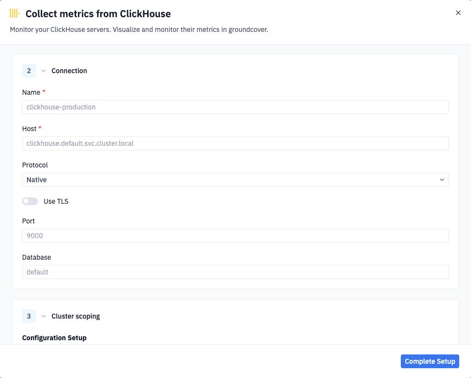Collapse the Cluster scoping section chevron
This screenshot has width=471, height=378.
click(44, 317)
